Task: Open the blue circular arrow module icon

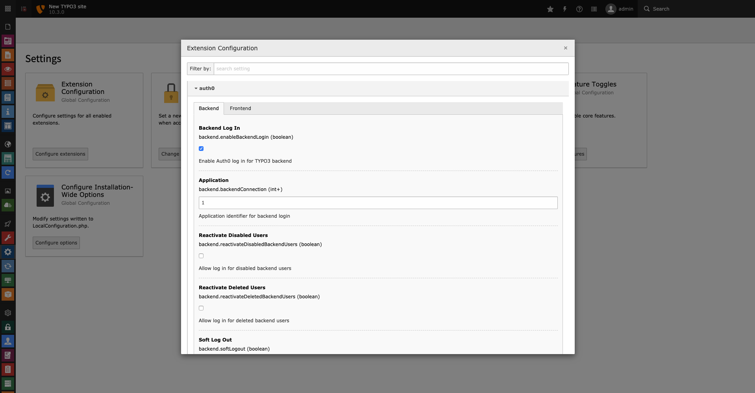Action: pos(8,173)
